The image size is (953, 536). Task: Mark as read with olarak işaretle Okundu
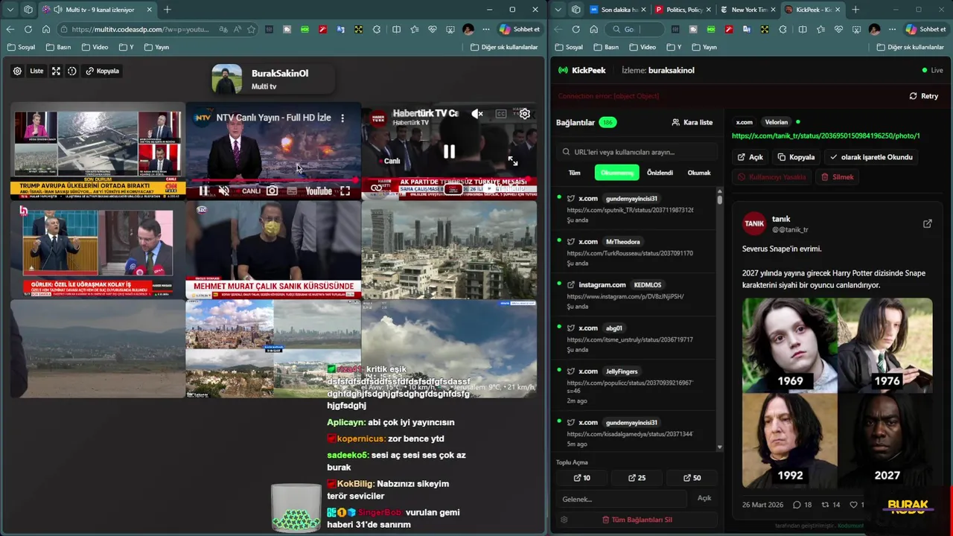pos(870,157)
